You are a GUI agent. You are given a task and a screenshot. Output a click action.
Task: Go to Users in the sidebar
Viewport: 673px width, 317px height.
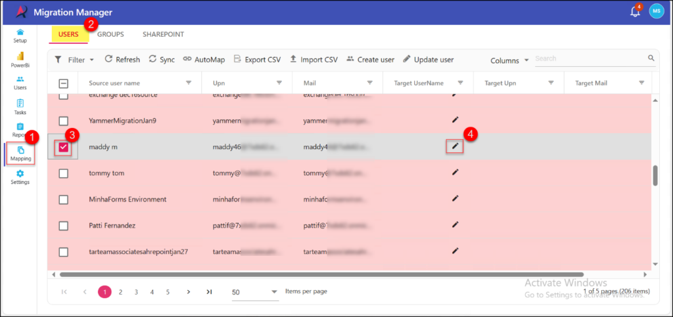[x=20, y=83]
